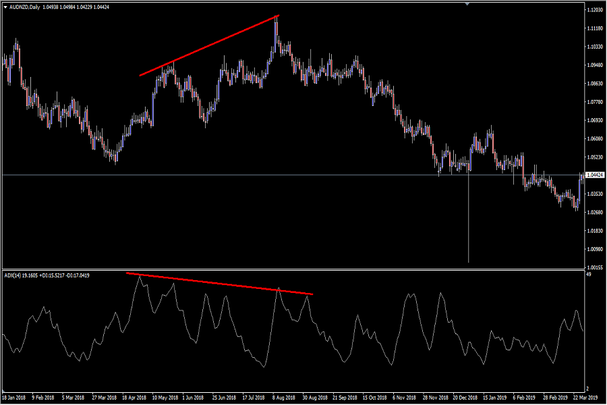Click the 15 Oct 2018 date label
This screenshot has width=607, height=405.
[375, 398]
